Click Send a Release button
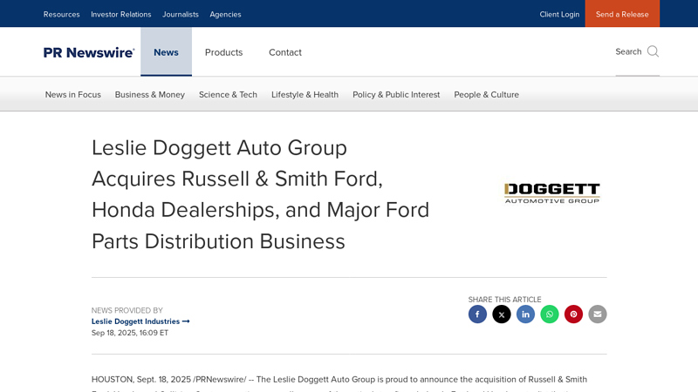The image size is (698, 392). [x=622, y=14]
